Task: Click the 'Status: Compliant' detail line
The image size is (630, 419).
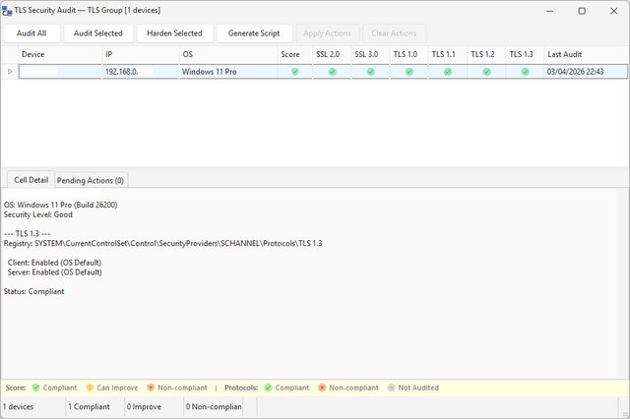Action: [x=33, y=291]
